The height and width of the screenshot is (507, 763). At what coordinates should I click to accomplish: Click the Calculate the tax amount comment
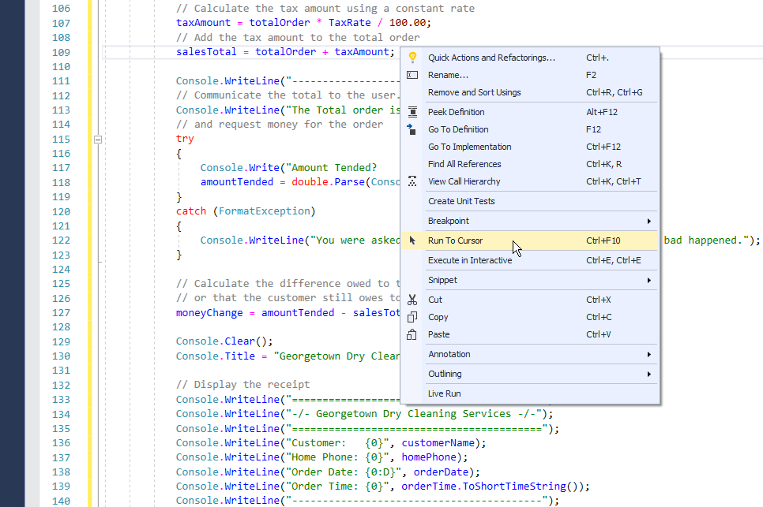(325, 8)
